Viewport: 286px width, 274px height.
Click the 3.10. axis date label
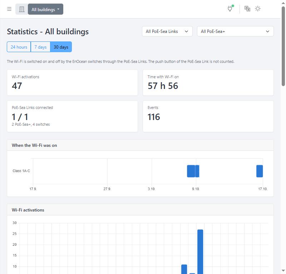tap(152, 189)
